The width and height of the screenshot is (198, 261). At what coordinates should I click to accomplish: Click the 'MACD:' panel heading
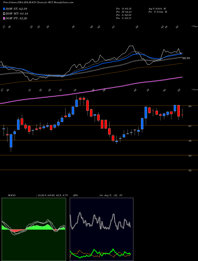tap(11, 195)
